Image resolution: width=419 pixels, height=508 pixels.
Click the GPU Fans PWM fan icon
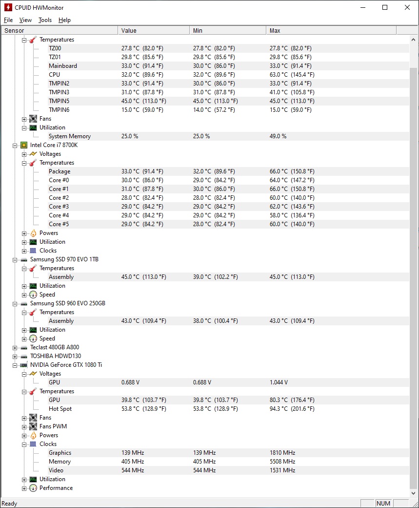(33, 426)
